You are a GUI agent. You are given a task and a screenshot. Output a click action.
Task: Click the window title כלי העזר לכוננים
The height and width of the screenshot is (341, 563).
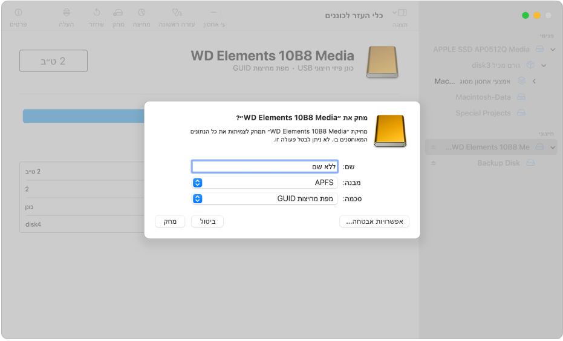tap(354, 16)
